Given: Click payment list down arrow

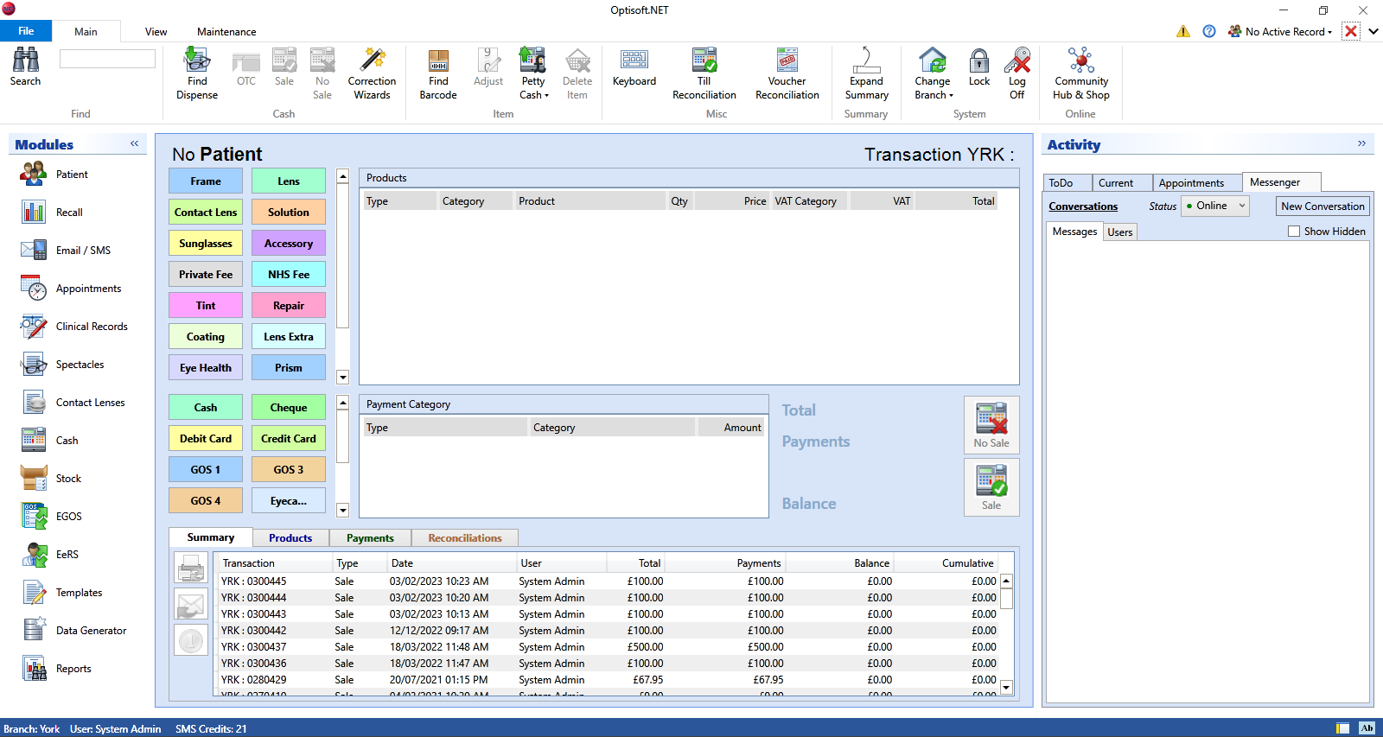Looking at the screenshot, I should pos(342,511).
